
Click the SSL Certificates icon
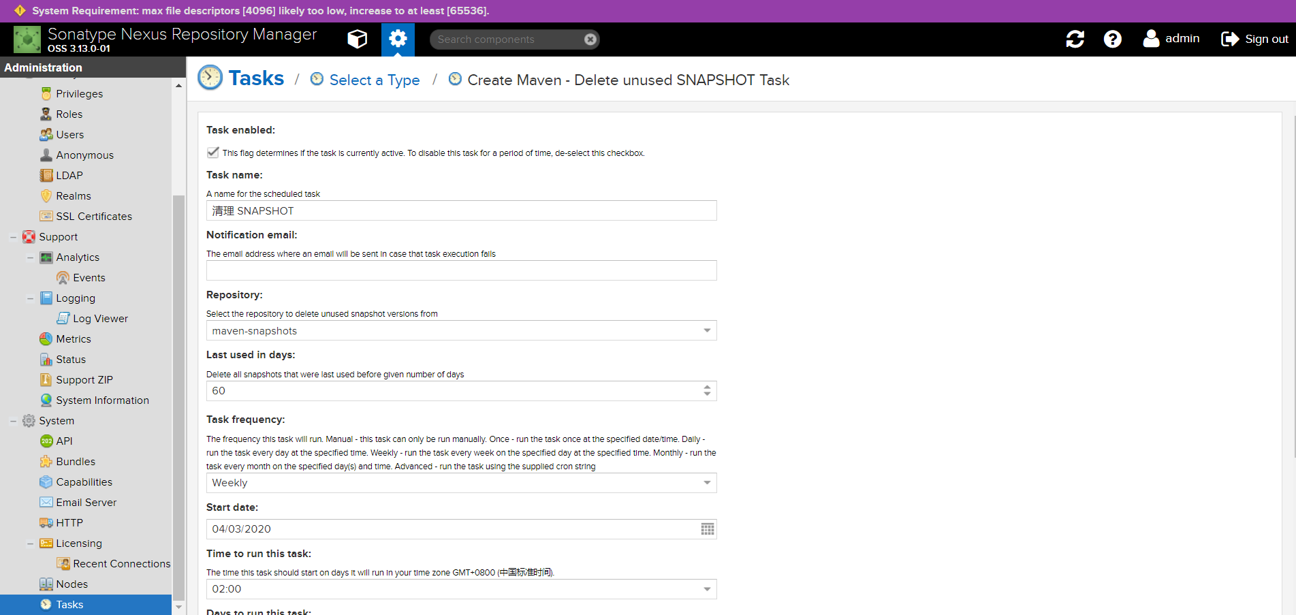pos(46,217)
